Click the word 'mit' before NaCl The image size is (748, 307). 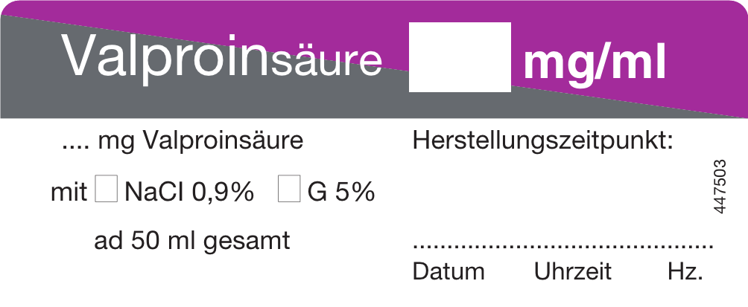coord(69,192)
